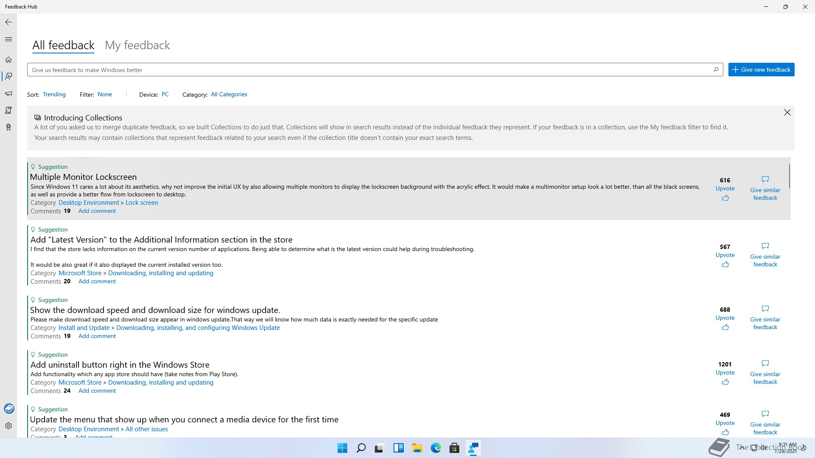Open Home in the sidebar

8,60
